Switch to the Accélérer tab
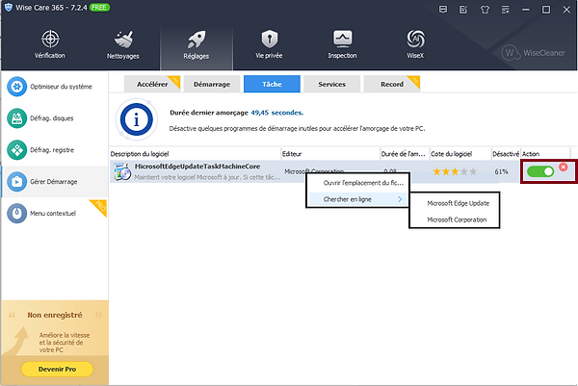The height and width of the screenshot is (386, 578). point(152,84)
